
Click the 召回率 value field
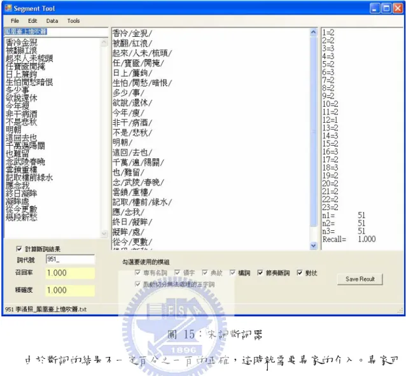point(70,273)
